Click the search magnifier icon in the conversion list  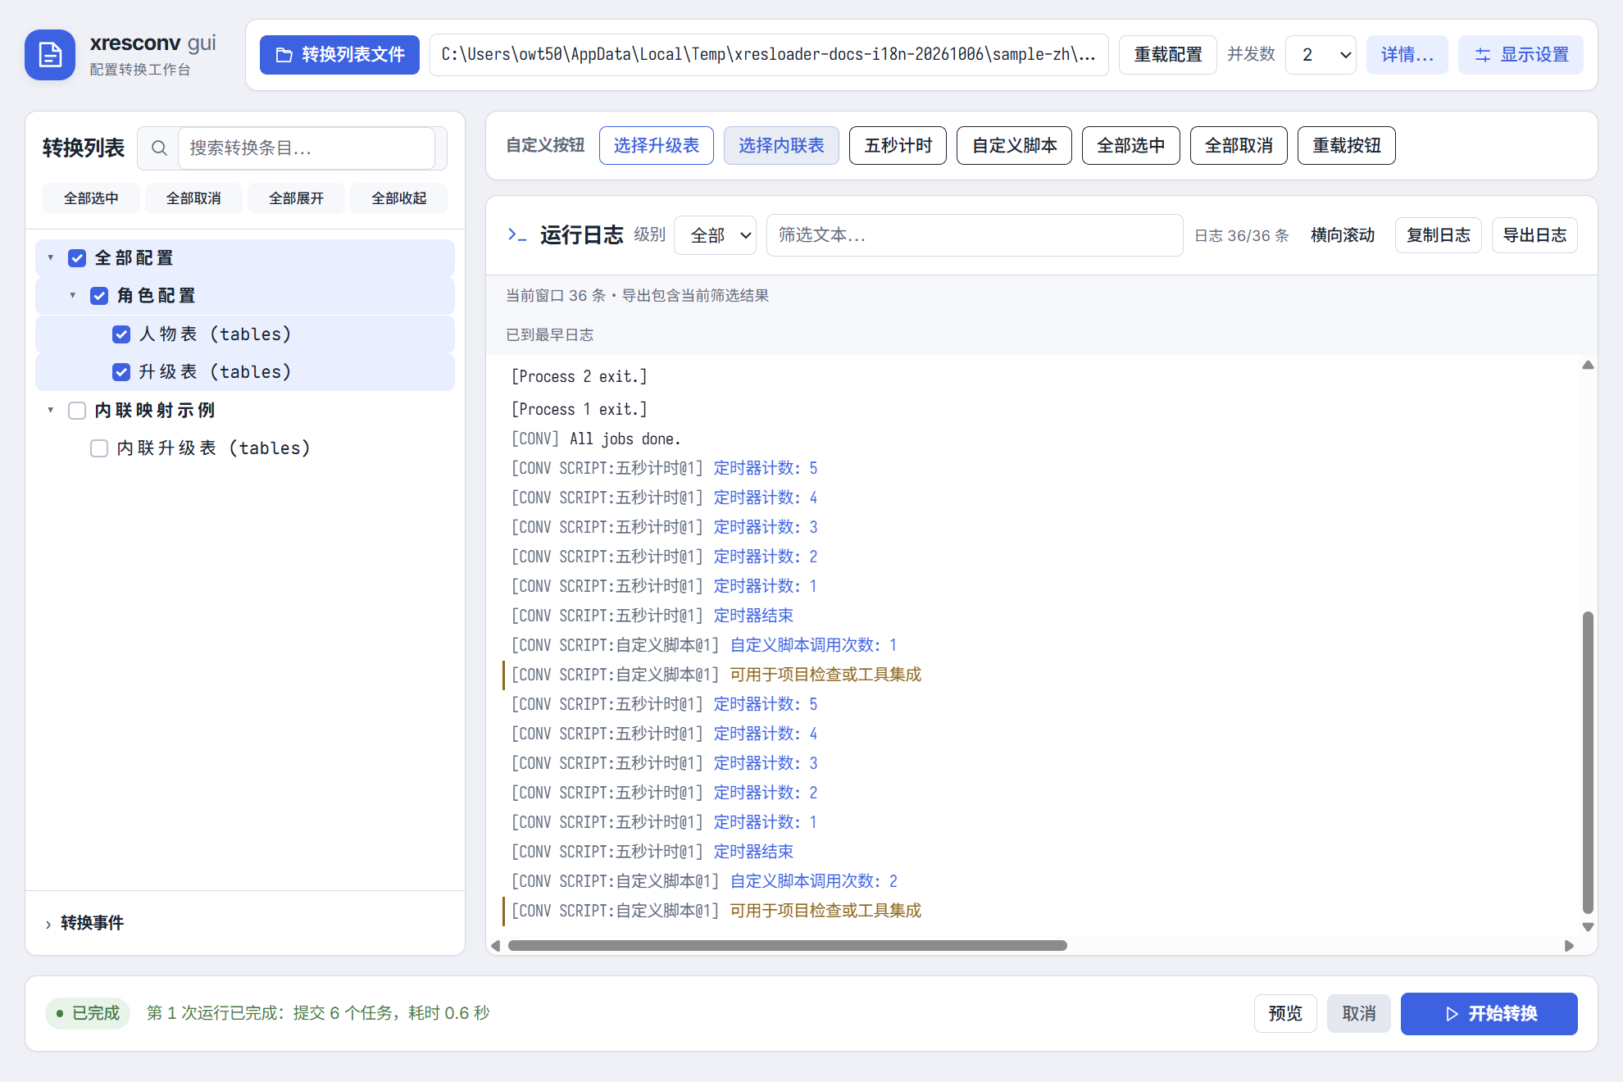[x=159, y=148]
